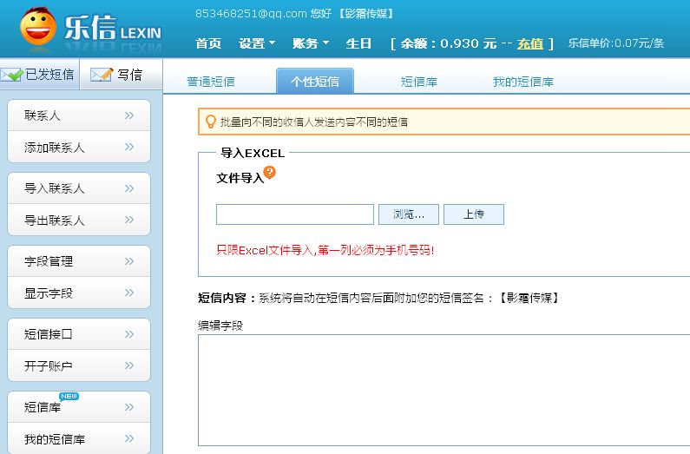
Task: Click the 乐信单价:0.07元/条 price text
Action: (616, 43)
